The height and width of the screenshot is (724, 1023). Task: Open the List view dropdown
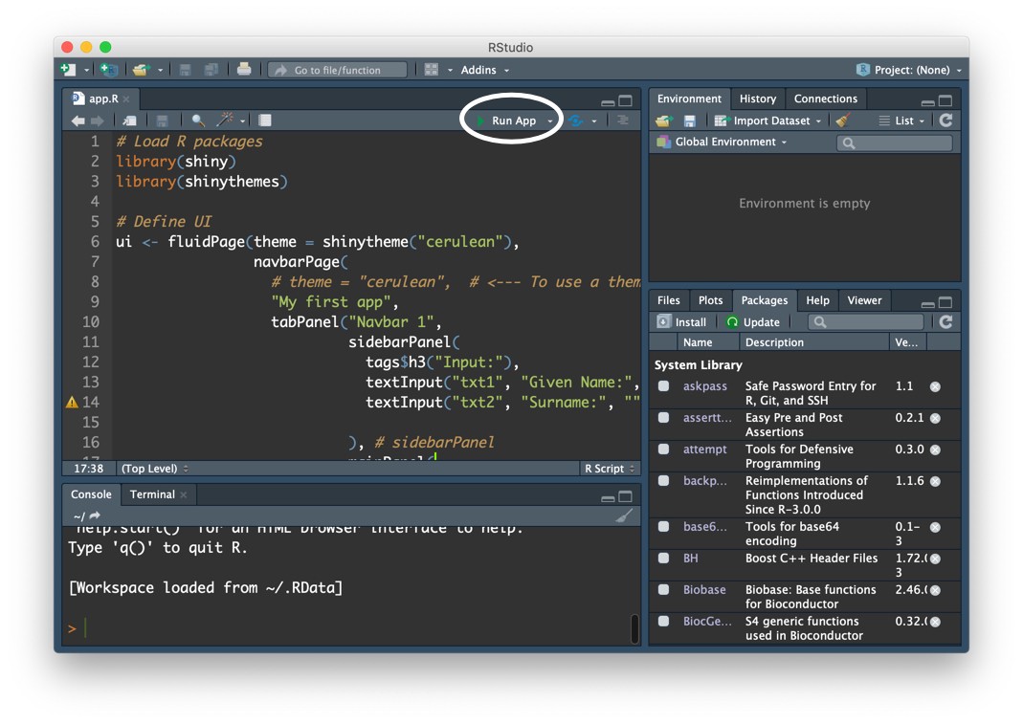pos(902,121)
